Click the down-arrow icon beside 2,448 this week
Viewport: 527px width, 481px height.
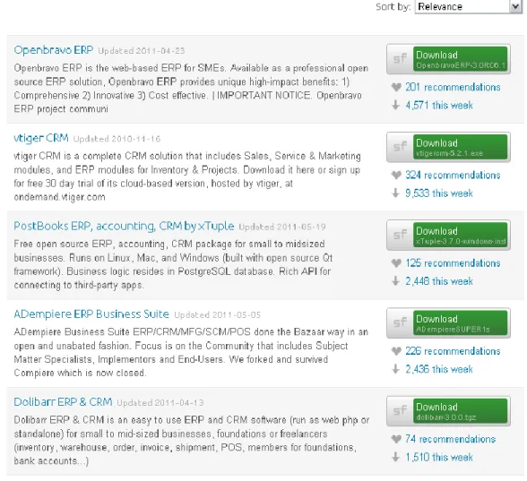point(396,281)
